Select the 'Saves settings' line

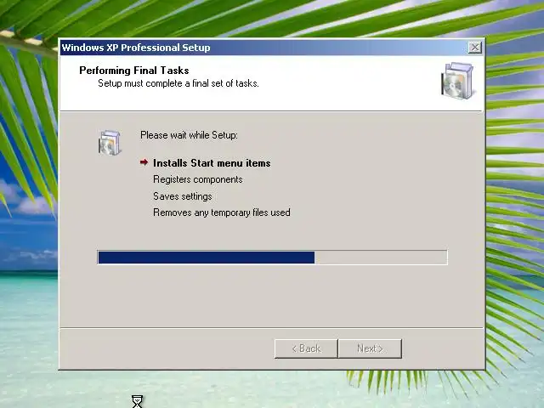tap(183, 196)
